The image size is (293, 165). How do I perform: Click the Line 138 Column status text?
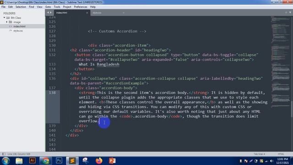point(19,154)
